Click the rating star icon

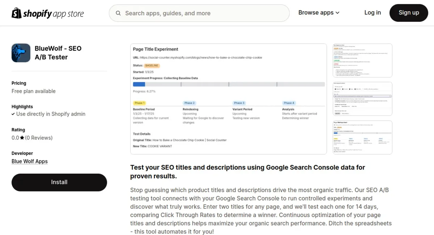point(22,138)
